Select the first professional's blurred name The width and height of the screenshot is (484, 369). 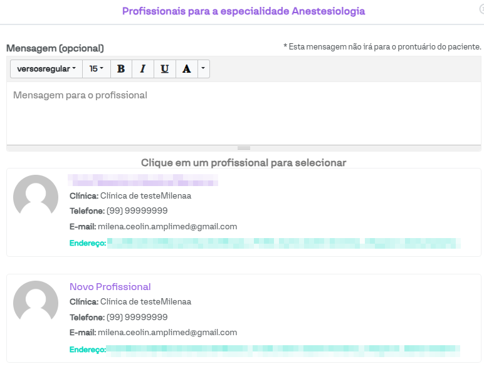(x=143, y=181)
